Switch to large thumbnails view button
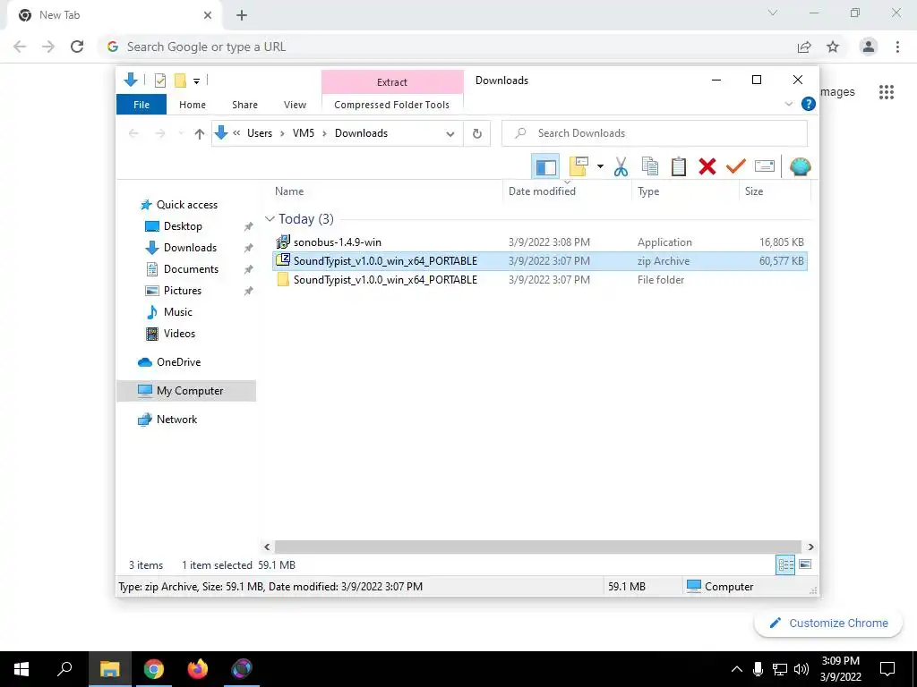Screen dimensions: 917x687 [805, 564]
